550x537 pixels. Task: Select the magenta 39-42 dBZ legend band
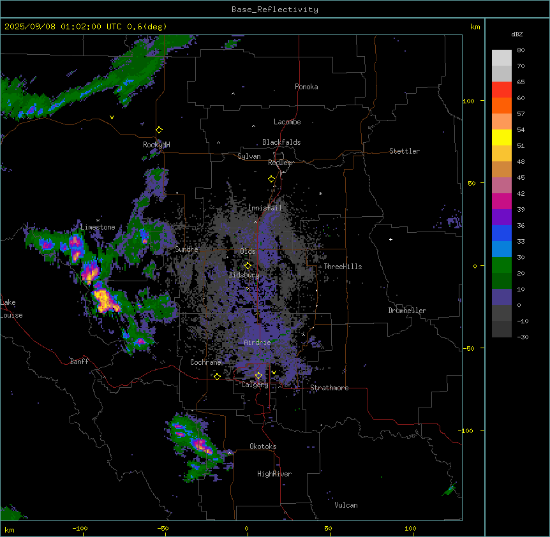click(x=502, y=201)
